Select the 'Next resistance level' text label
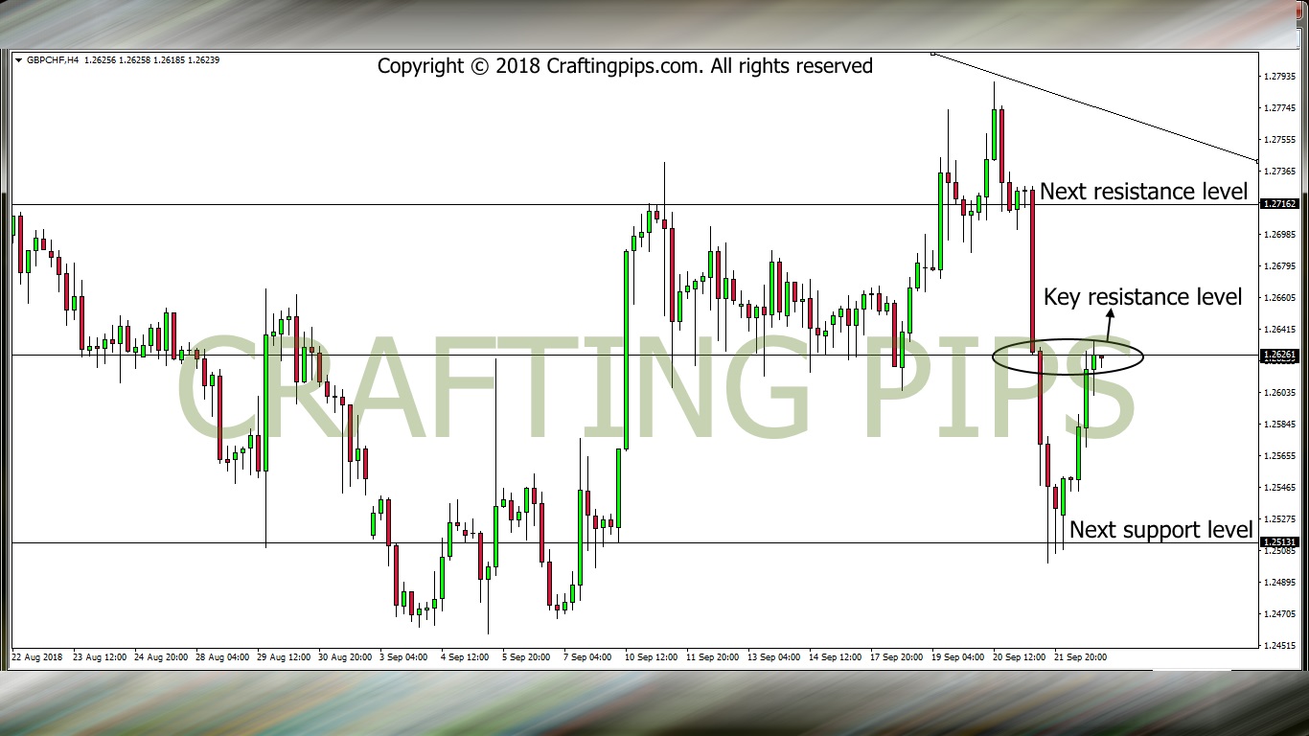Image resolution: width=1309 pixels, height=736 pixels. tap(1144, 192)
